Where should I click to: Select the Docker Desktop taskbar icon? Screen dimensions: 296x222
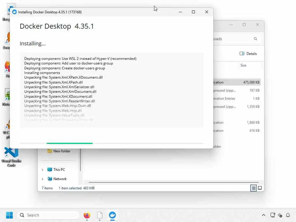[x=112, y=215]
